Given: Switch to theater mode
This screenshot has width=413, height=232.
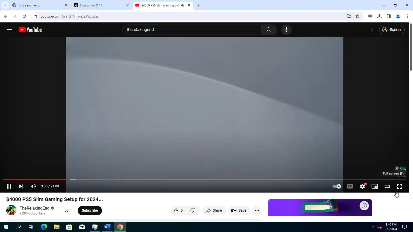Looking at the screenshot, I should [387, 186].
